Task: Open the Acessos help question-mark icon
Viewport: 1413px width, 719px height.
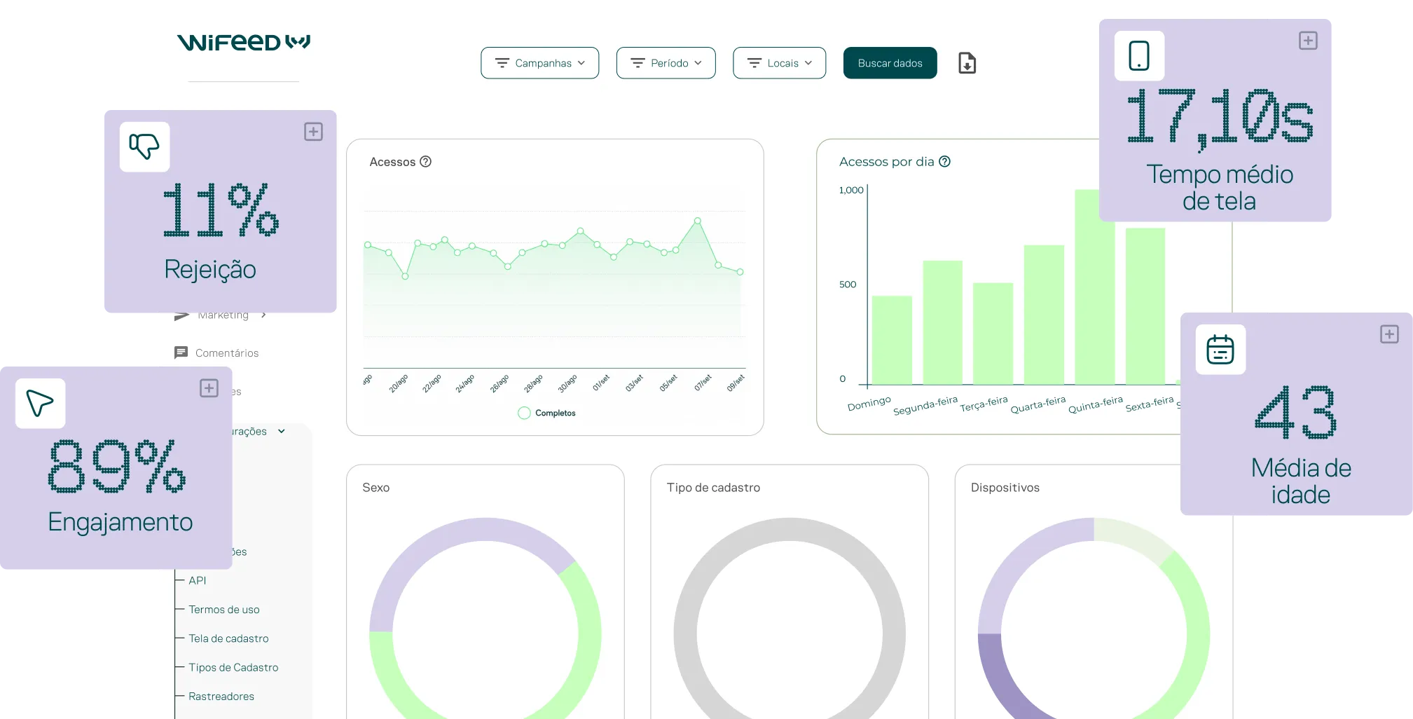Action: coord(425,162)
